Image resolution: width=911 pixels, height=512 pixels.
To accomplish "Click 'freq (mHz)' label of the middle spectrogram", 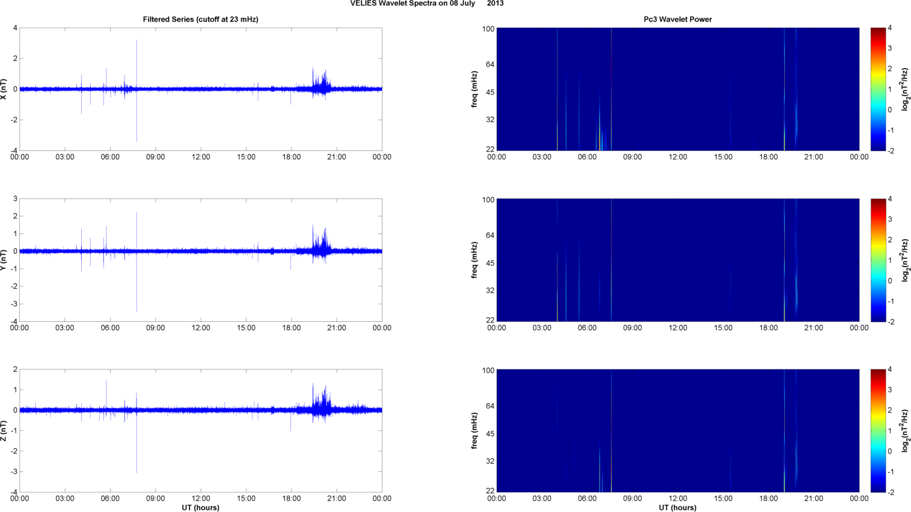I will pyautogui.click(x=474, y=260).
